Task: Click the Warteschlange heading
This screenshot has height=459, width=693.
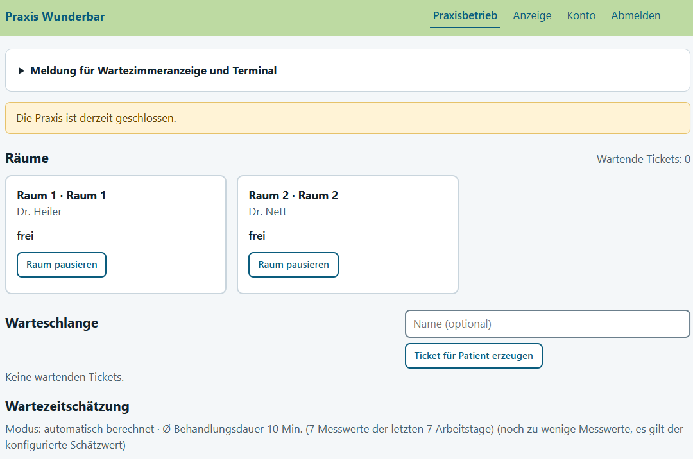Action: pyautogui.click(x=52, y=323)
